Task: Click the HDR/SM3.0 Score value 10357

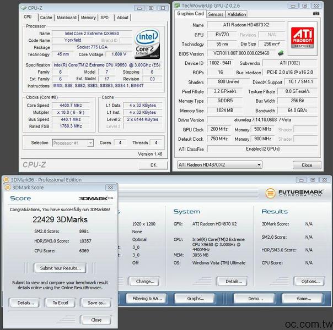Action: 85,241
